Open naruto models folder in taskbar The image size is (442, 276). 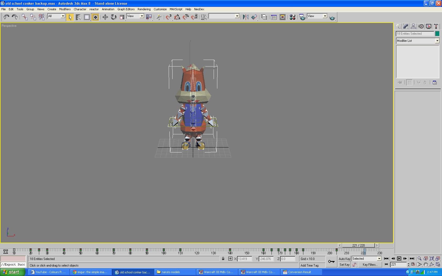click(175, 272)
